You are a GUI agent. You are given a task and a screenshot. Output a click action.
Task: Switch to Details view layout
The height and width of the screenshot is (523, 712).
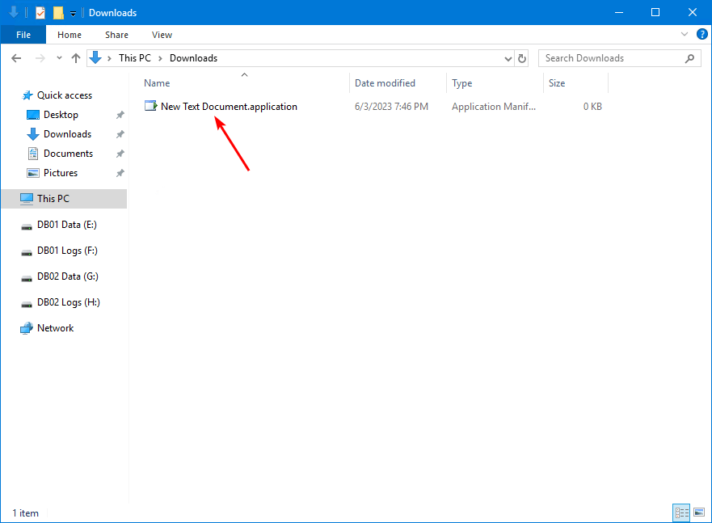[681, 513]
